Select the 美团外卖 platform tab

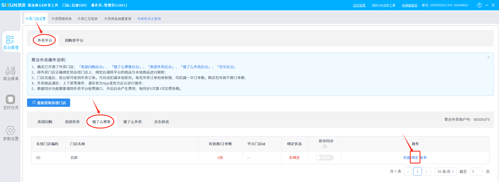pyautogui.click(x=72, y=122)
